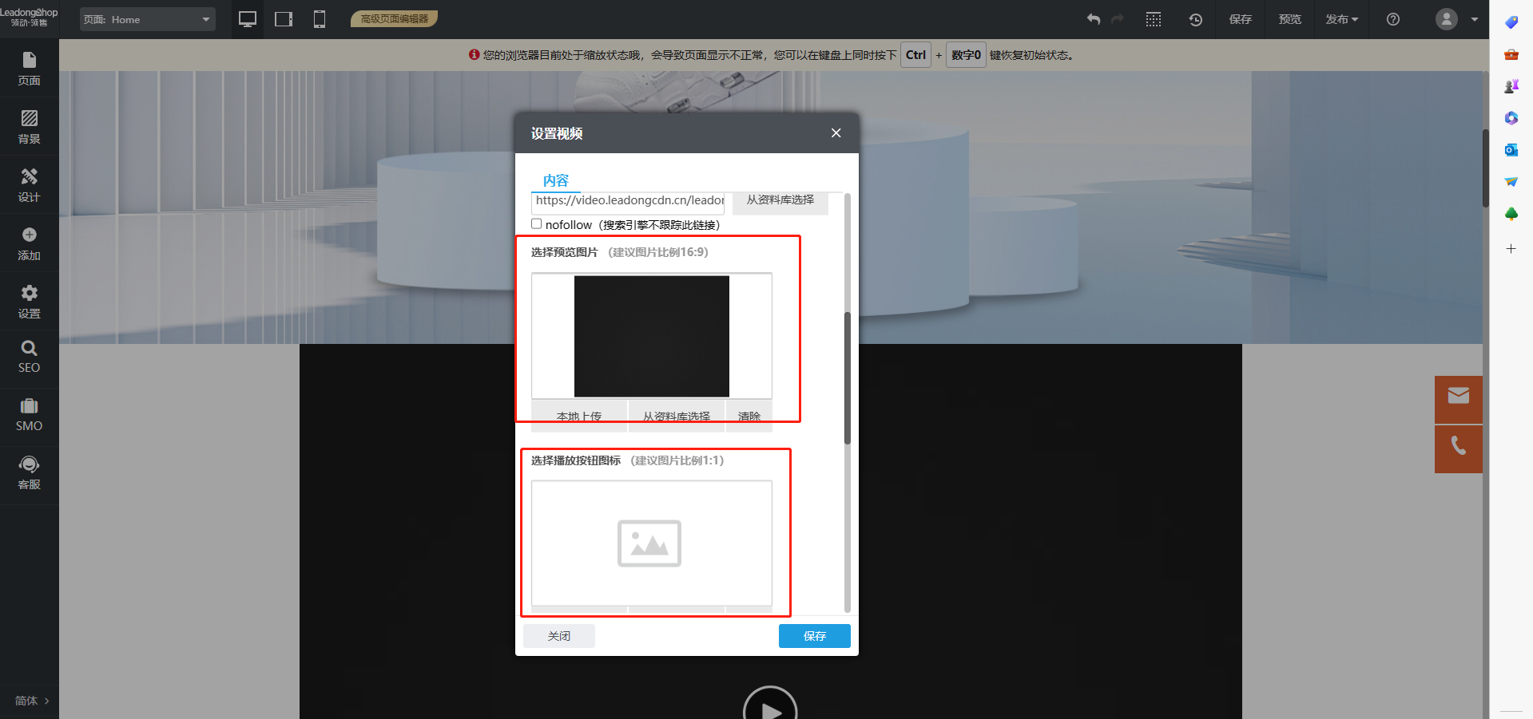The image size is (1533, 719).
Task: Open the 设计 (Design) tools panel
Action: tap(29, 185)
